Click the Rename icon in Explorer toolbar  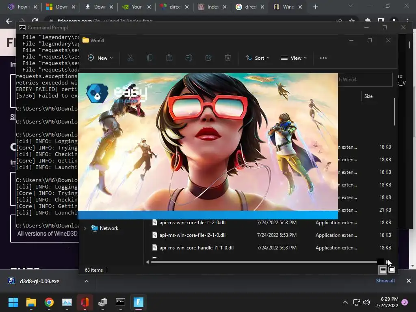pos(188,58)
